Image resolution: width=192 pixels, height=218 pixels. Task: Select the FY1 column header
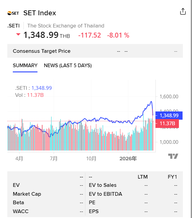click(x=172, y=177)
